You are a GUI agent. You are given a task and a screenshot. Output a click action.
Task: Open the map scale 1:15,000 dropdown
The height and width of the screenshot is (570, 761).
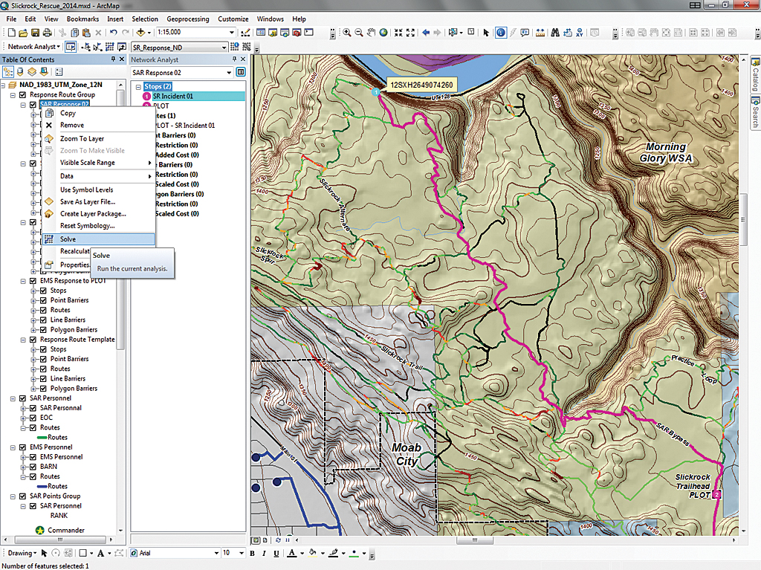233,33
